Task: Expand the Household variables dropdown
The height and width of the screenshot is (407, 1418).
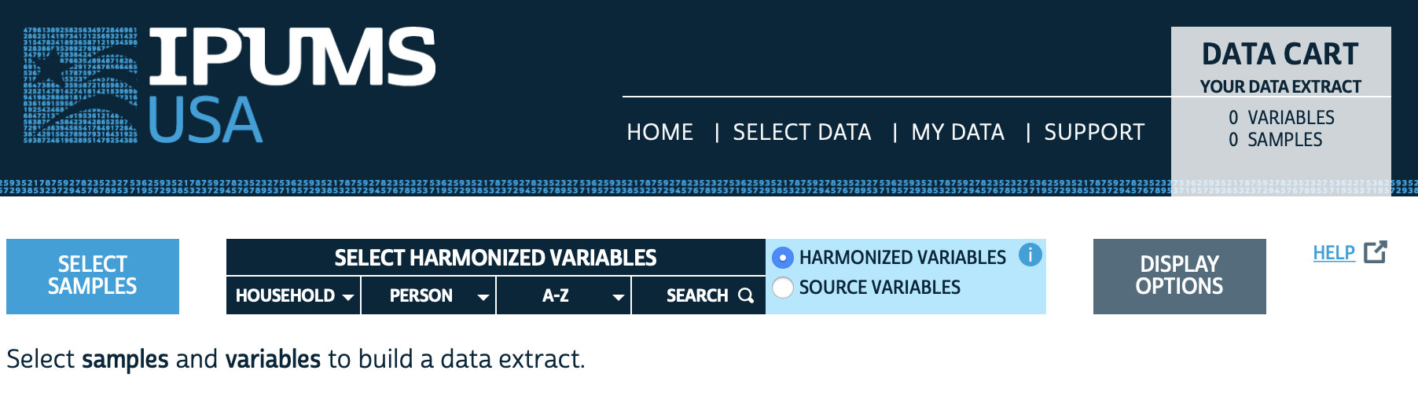Action: pos(293,295)
